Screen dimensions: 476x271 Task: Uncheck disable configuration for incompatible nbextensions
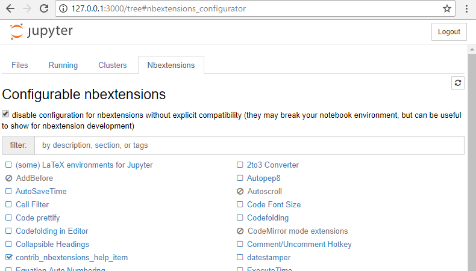[x=5, y=114]
